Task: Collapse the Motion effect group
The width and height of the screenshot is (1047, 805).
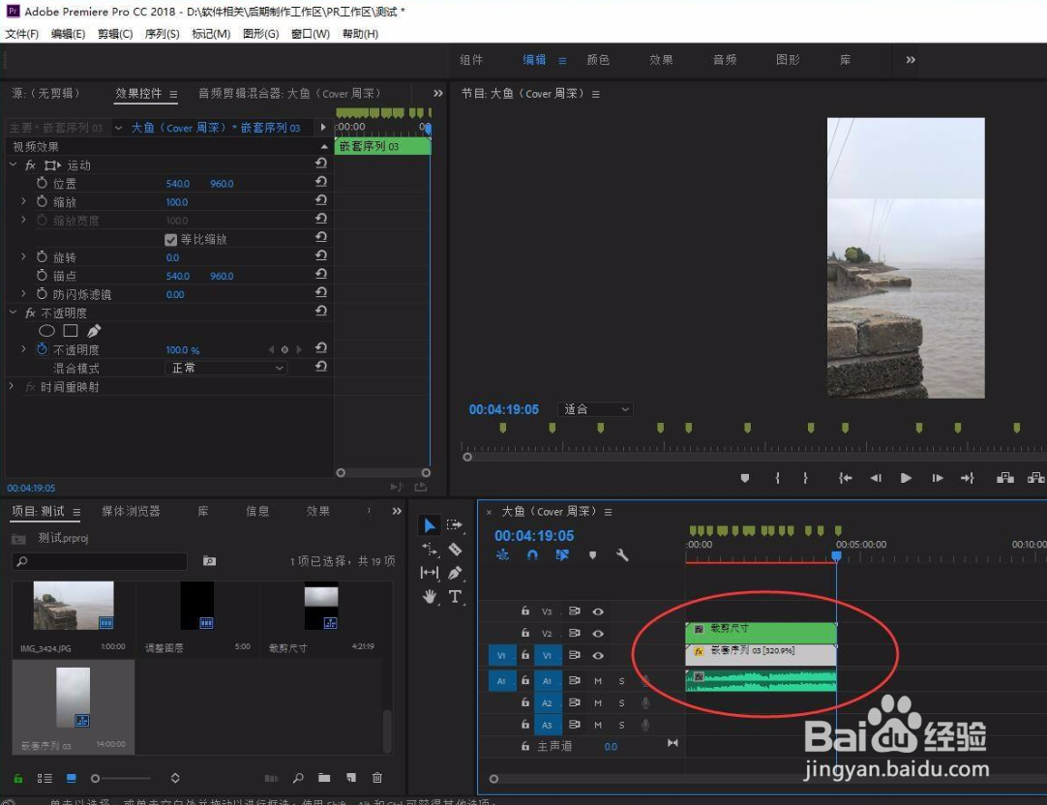Action: (x=13, y=164)
